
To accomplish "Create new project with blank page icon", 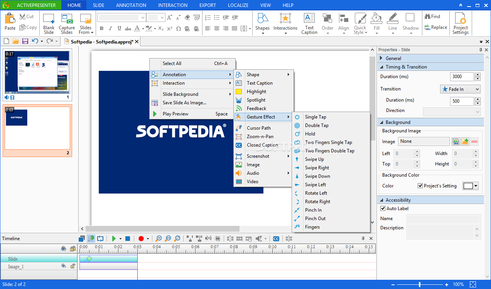I will point(6,41).
